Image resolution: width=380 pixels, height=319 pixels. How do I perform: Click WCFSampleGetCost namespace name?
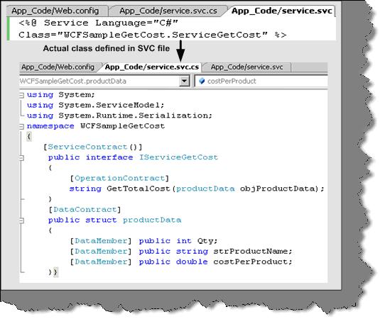123,126
